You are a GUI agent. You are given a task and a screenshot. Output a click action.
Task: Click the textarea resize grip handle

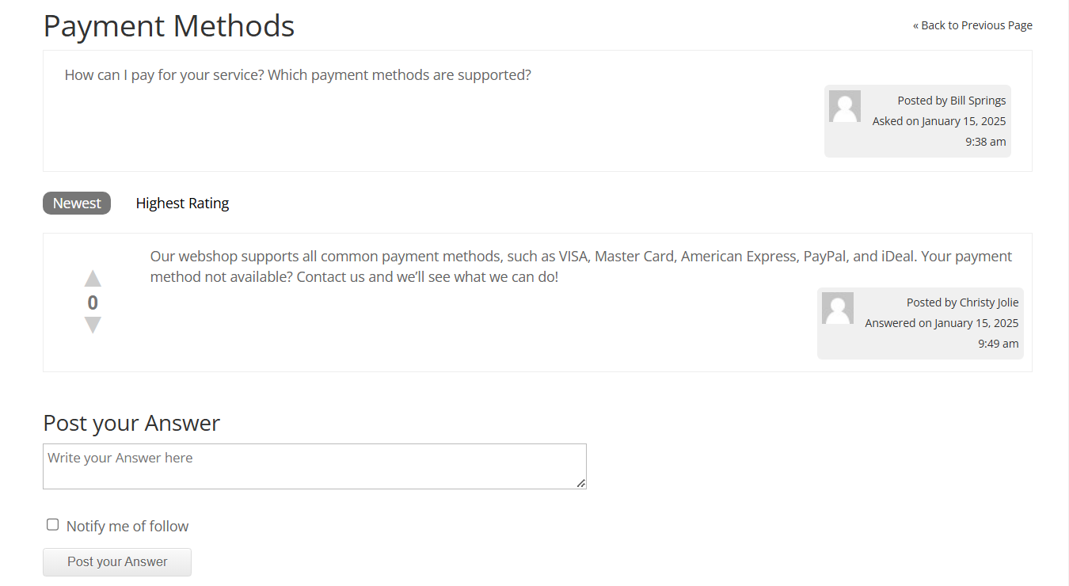[x=581, y=483]
